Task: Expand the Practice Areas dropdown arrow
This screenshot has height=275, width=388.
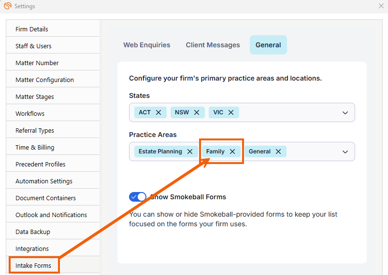Action: click(x=345, y=151)
